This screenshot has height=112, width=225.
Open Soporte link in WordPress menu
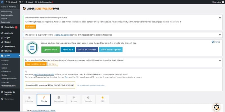pos(4,18)
